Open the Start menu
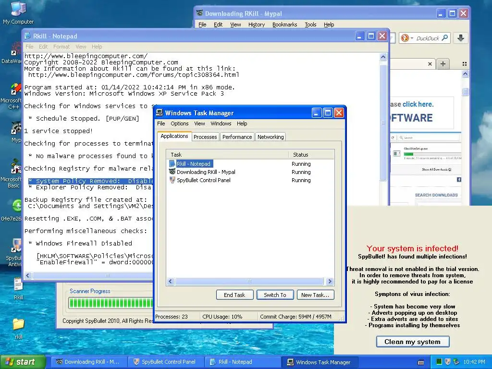The height and width of the screenshot is (369, 492). (23, 362)
